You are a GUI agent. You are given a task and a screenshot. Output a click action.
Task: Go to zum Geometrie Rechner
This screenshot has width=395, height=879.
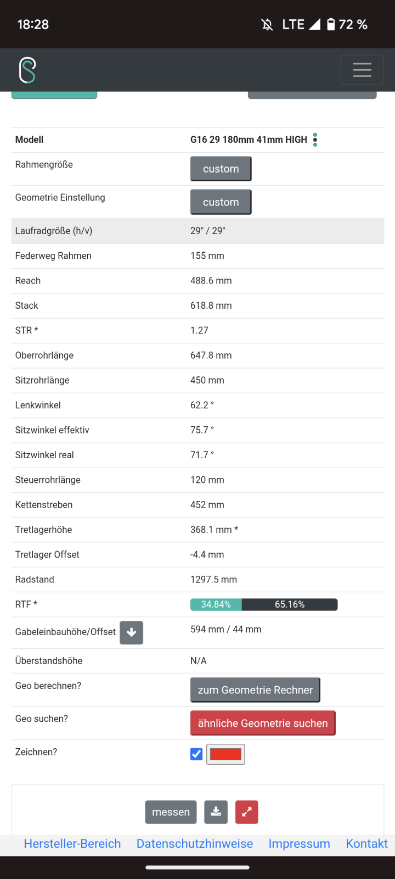coord(255,690)
